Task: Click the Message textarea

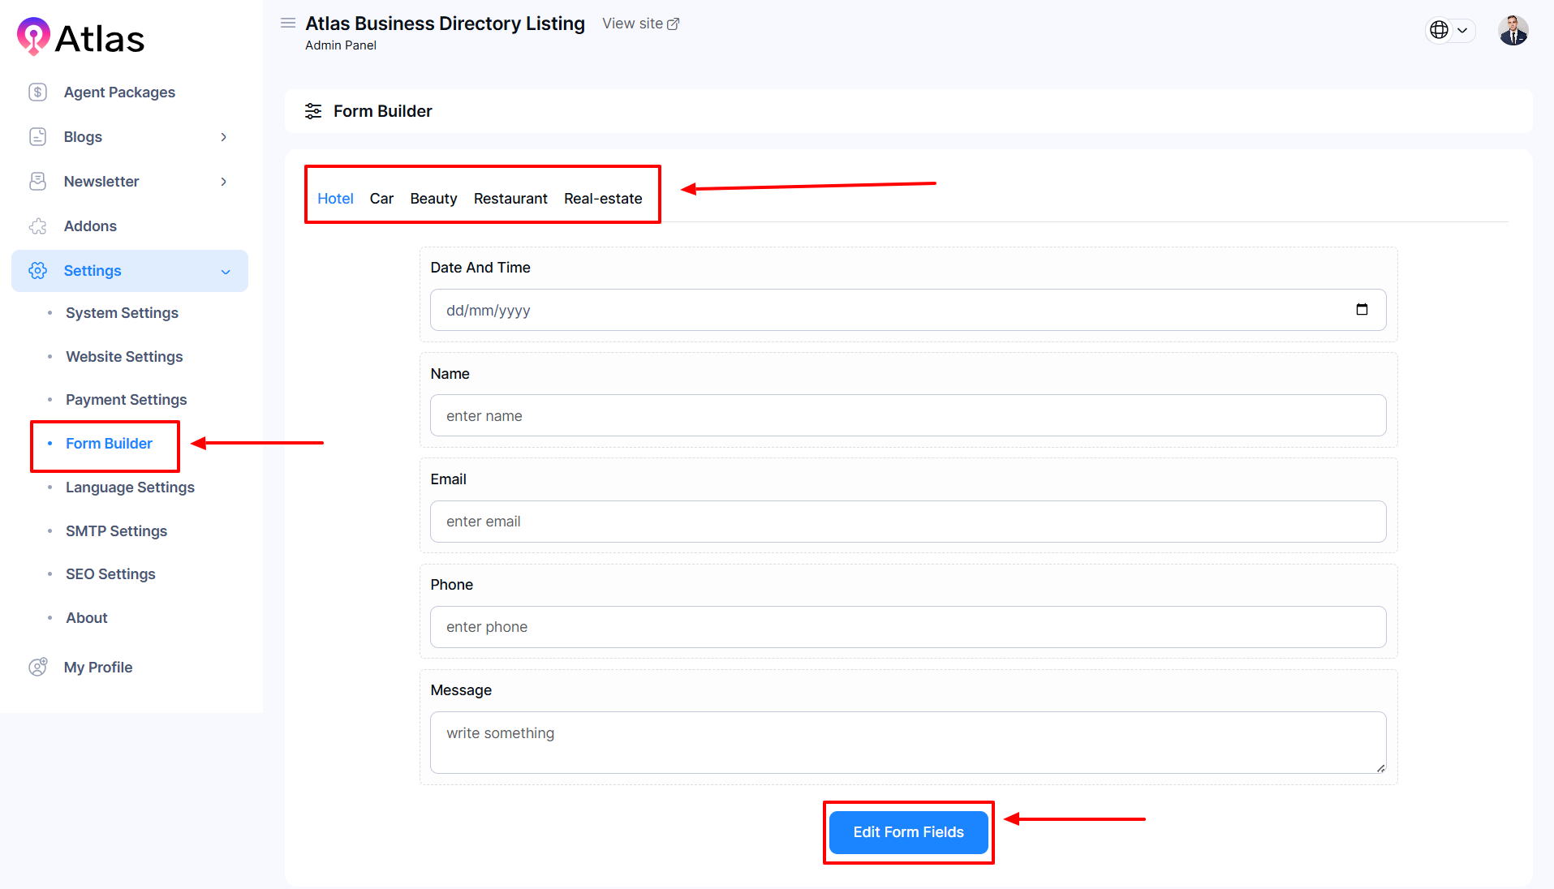Action: point(907,742)
